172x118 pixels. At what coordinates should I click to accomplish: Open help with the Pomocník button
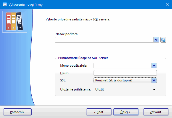17,112
